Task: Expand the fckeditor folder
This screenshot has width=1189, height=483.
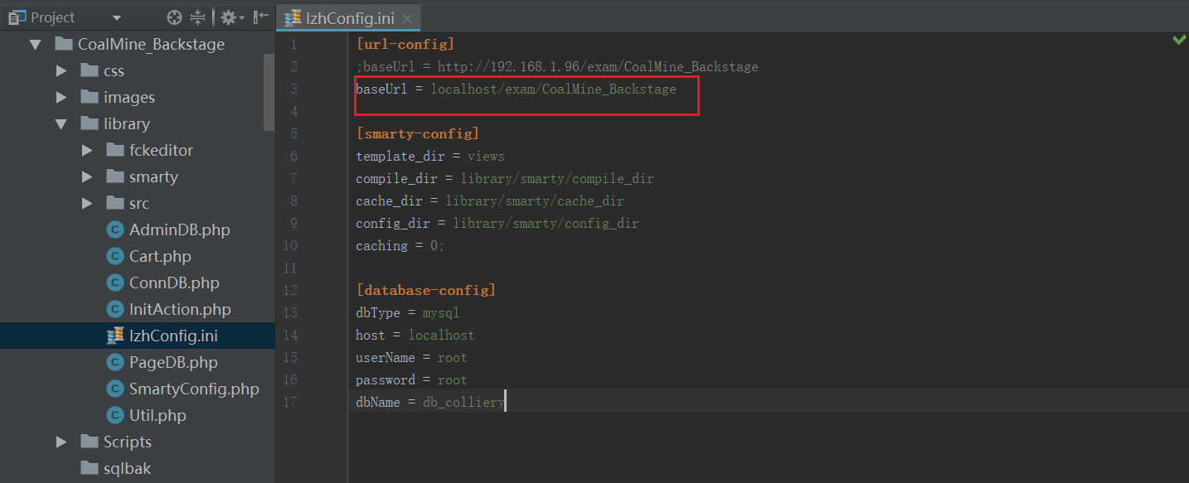Action: [x=88, y=151]
